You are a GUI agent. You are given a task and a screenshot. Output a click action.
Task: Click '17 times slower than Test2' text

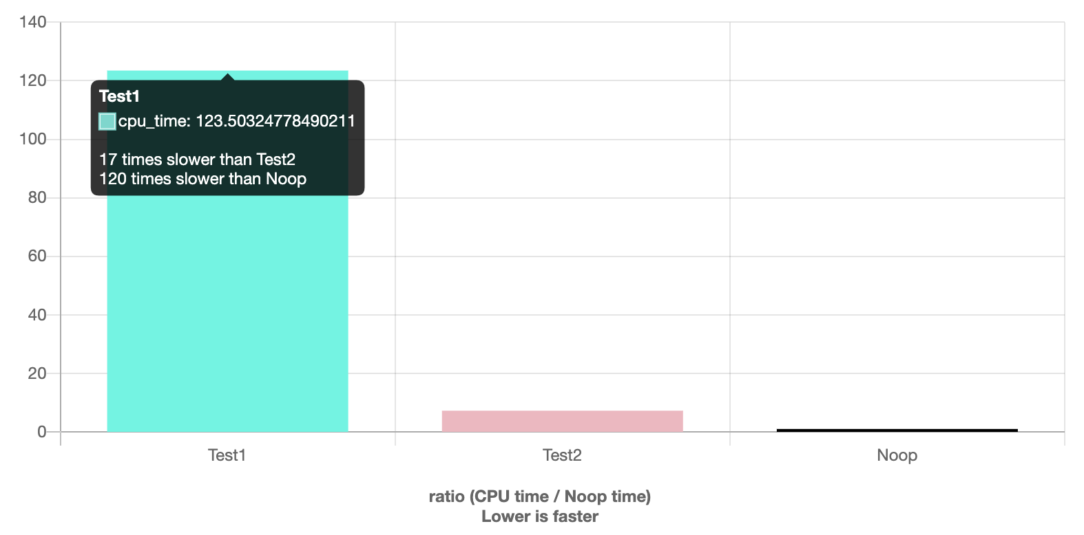(197, 160)
